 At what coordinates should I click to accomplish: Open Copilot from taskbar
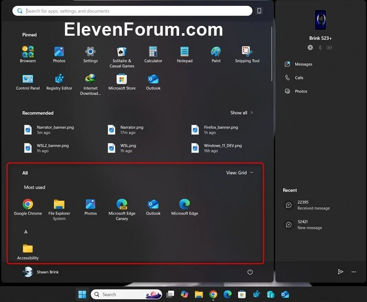184,294
